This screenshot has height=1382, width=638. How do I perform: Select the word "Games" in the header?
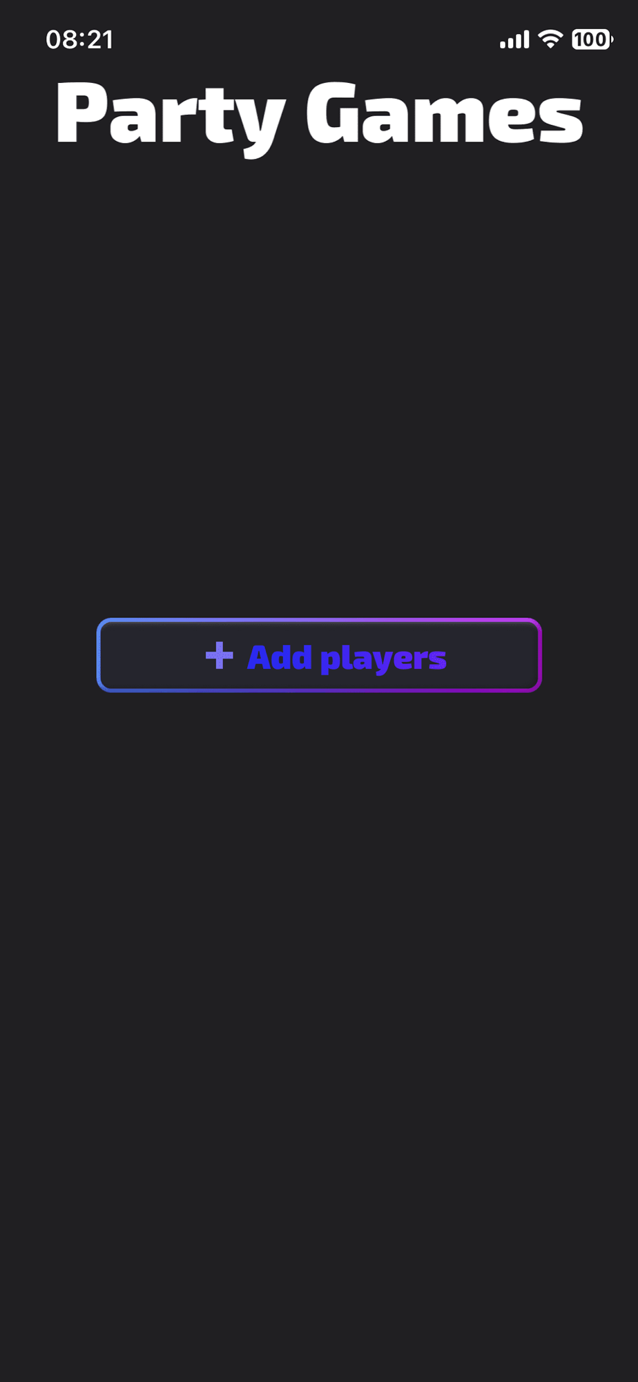coord(445,113)
